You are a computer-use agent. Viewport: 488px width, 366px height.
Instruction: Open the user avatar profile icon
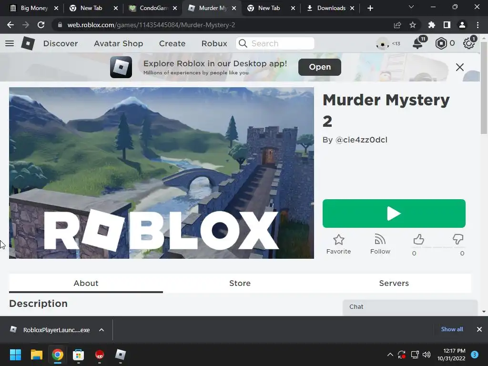383,43
